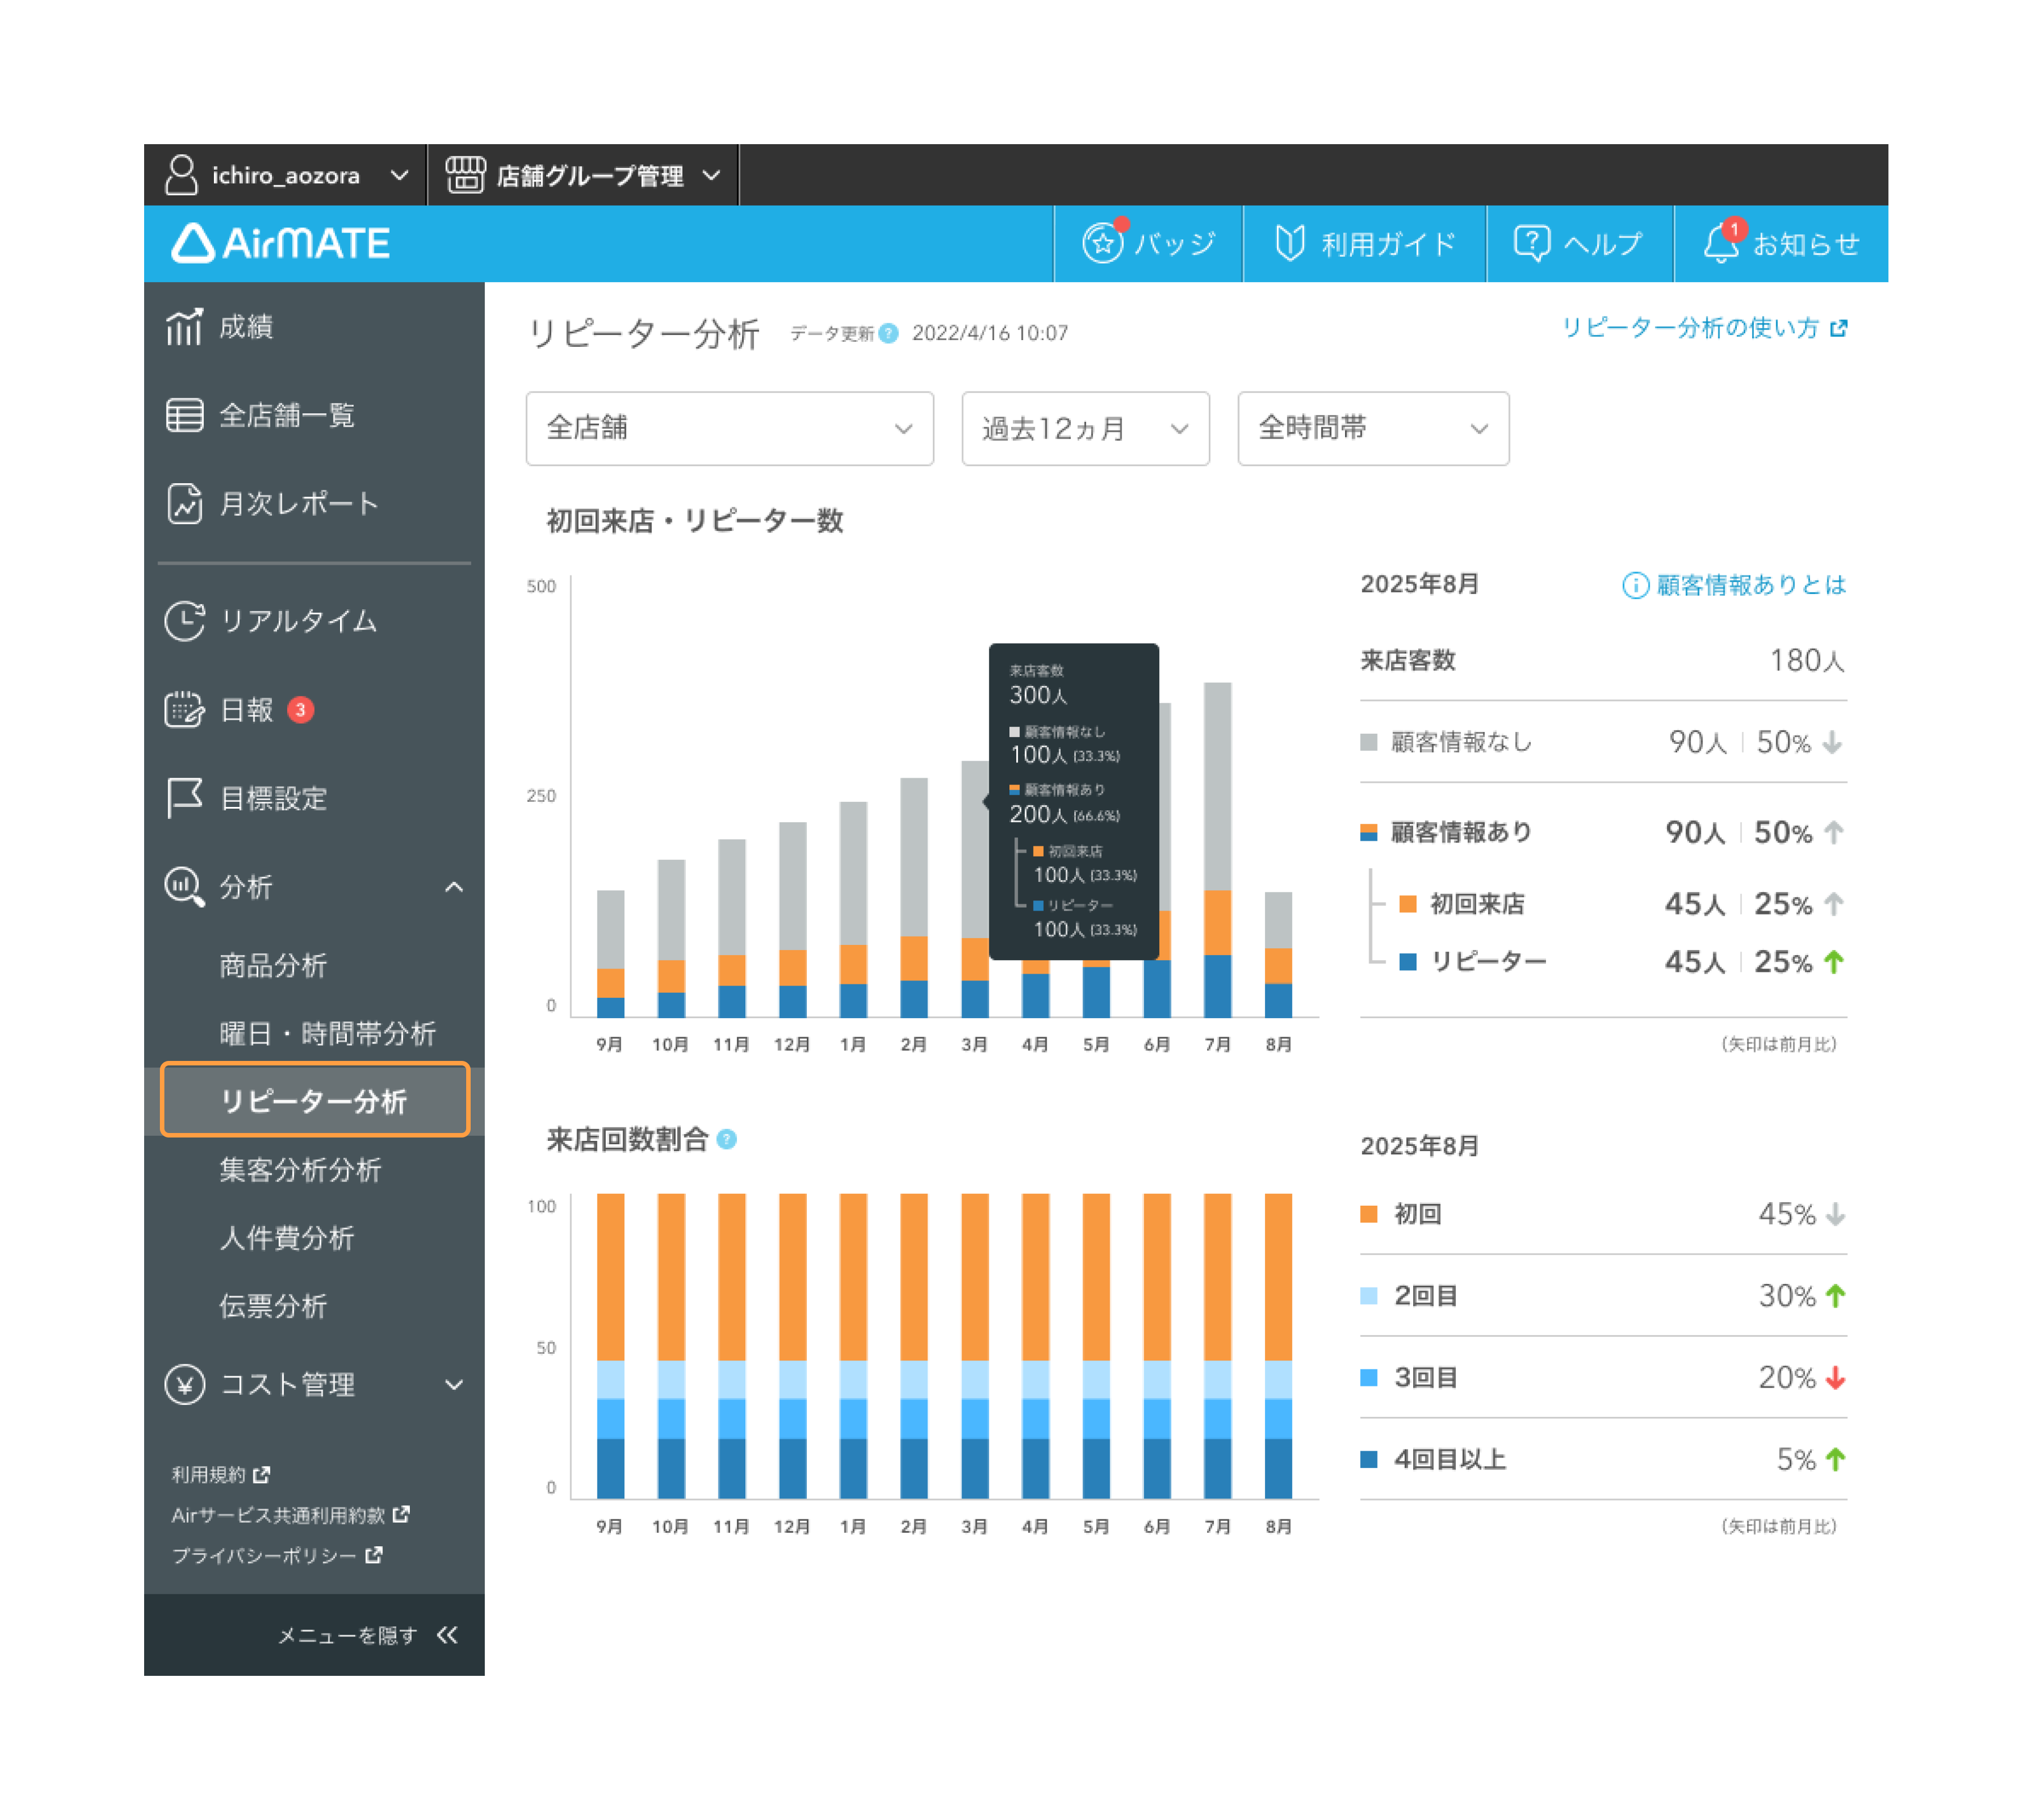Click the 初回 45% legend row
The width and height of the screenshot is (2033, 1820).
point(1603,1214)
